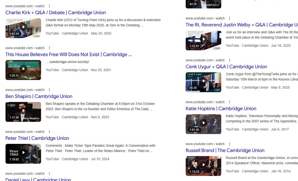Click the date May 8, 2025
The height and width of the screenshot is (181, 298).
pos(280,88)
